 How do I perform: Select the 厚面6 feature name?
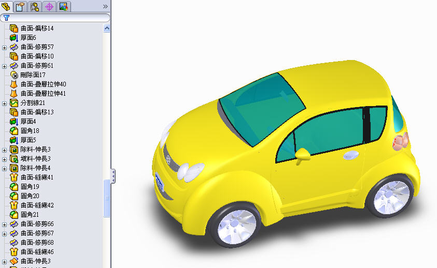(x=29, y=38)
